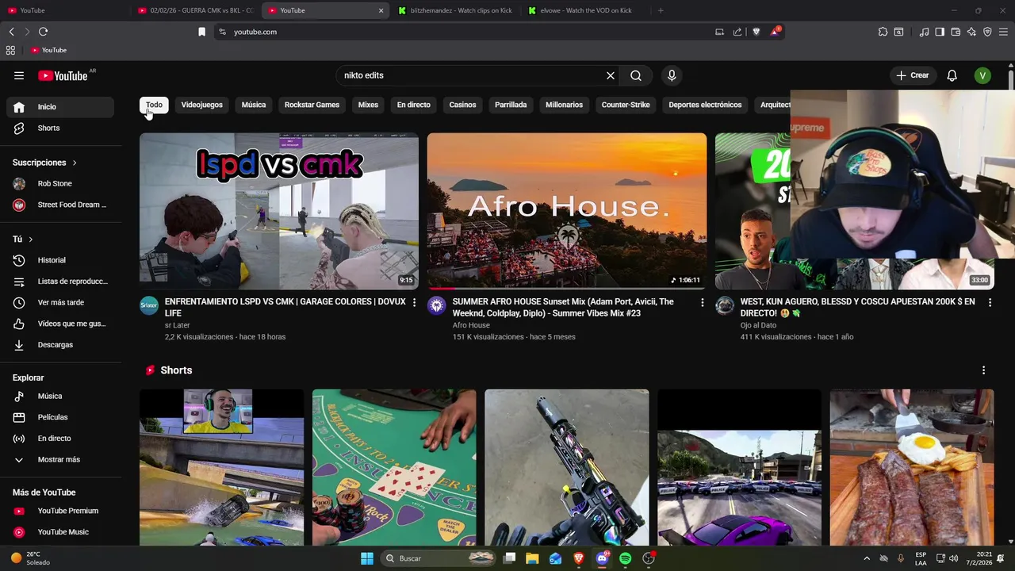This screenshot has width=1015, height=571.
Task: Click the YouTube logo
Action: (63, 75)
